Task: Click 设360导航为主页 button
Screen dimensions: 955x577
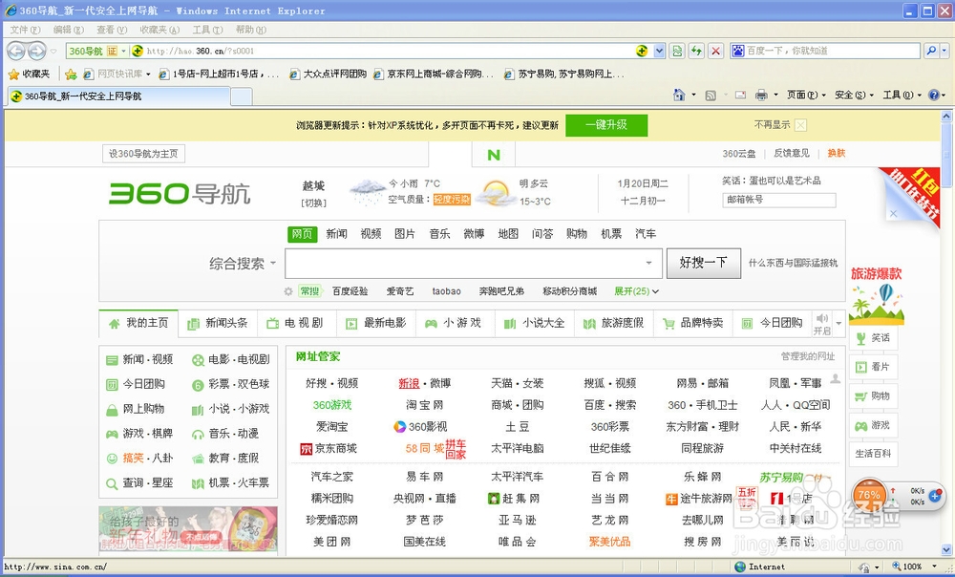Action: point(143,154)
